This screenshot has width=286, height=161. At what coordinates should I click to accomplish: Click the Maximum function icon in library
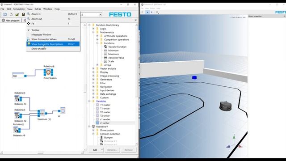tap(105, 54)
